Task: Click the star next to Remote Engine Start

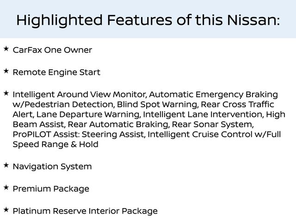Action: [6, 71]
